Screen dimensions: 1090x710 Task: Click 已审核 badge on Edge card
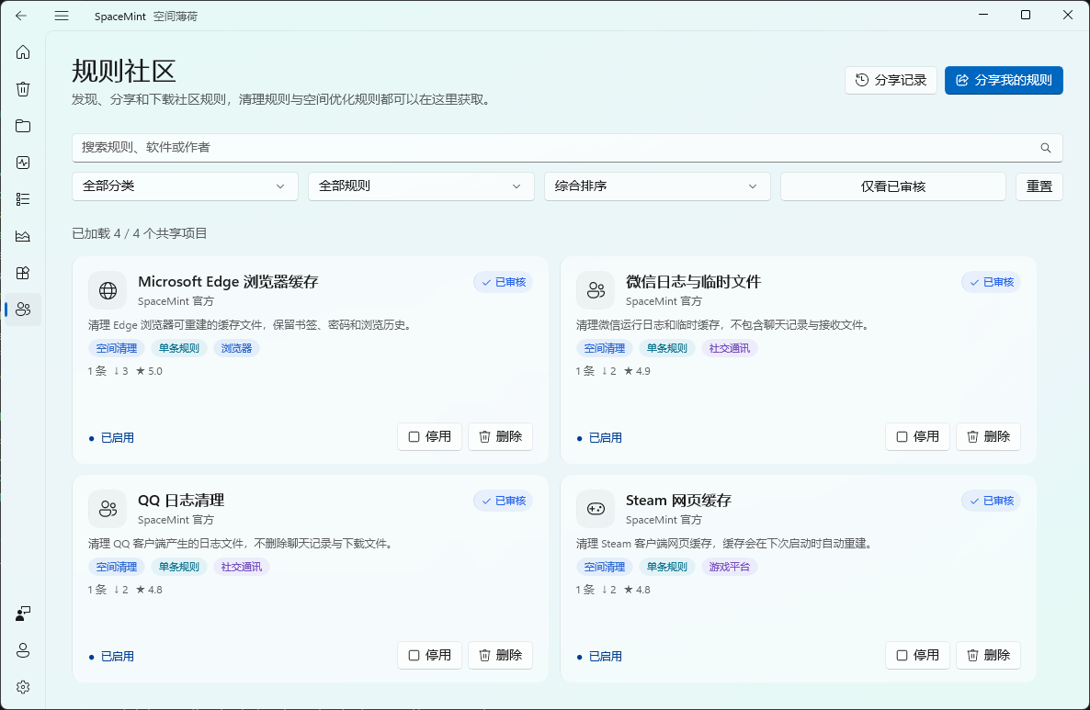[504, 282]
